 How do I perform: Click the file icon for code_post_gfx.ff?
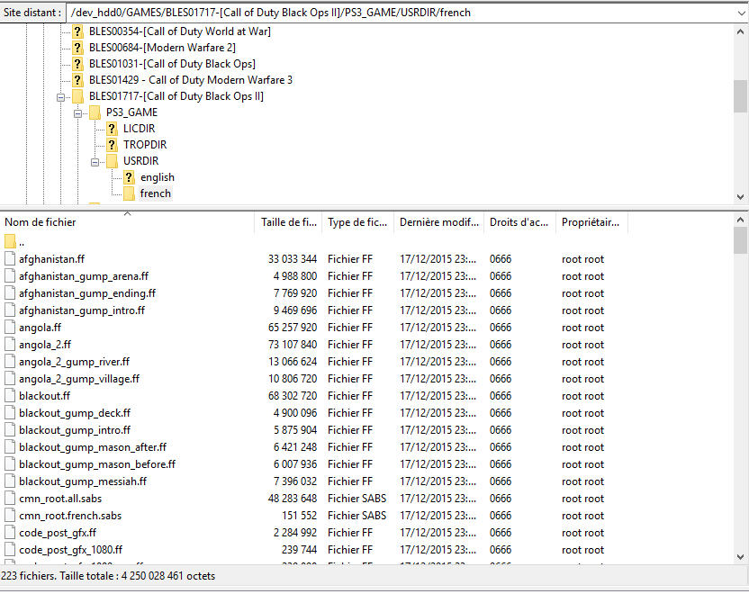pos(10,533)
